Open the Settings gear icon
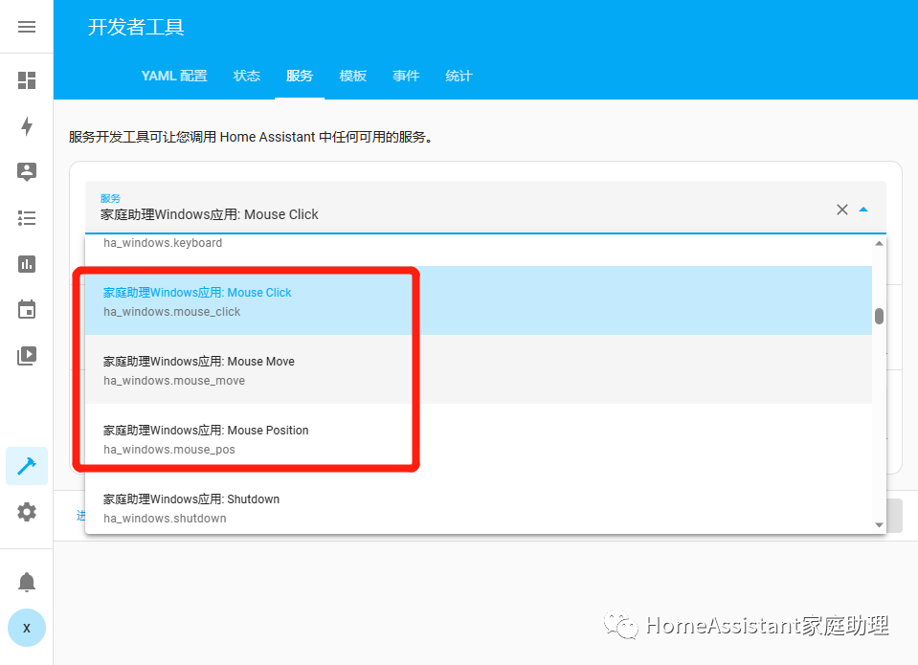918x665 pixels. [x=27, y=512]
